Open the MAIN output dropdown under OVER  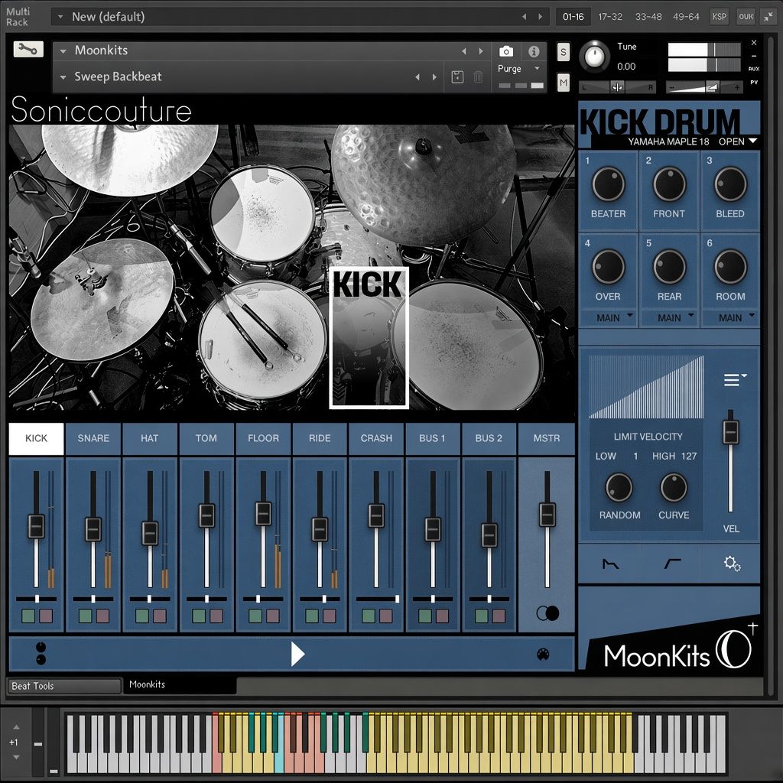[608, 317]
